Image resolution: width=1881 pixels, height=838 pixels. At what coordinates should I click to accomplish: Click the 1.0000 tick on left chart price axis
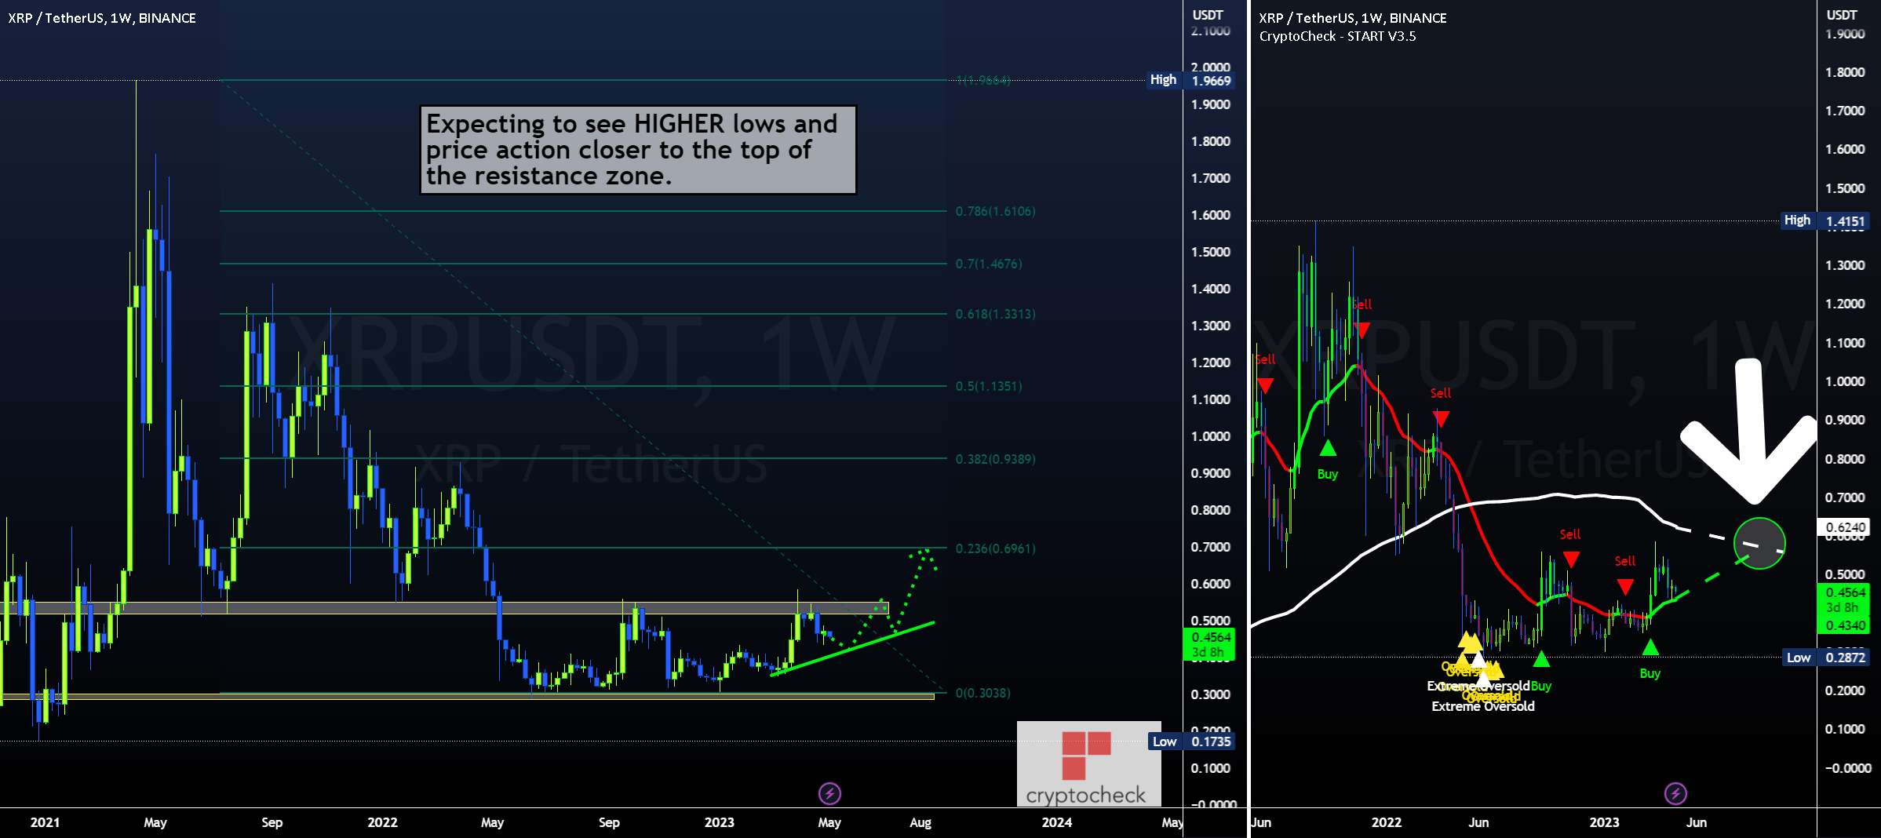[x=1211, y=436]
